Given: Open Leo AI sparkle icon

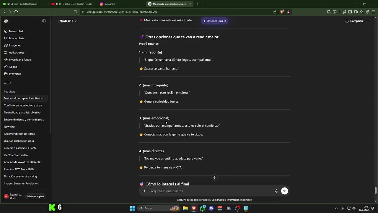Looking at the screenshot, I should click(x=362, y=12).
